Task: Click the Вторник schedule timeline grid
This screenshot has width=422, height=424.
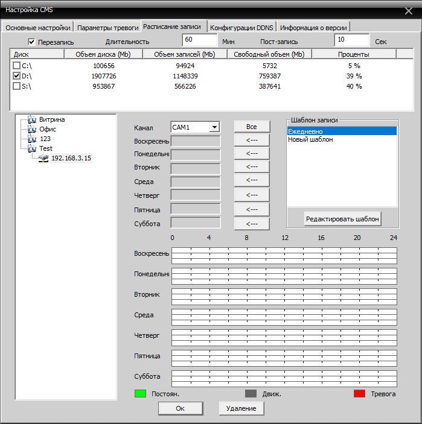Action: 284,297
